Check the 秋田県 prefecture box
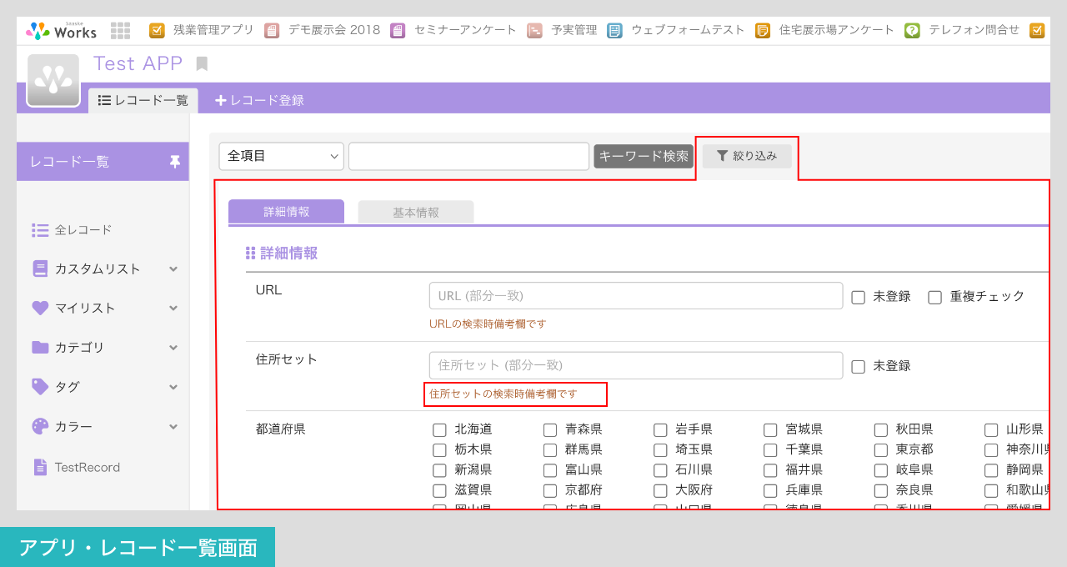1067x567 pixels. coord(881,430)
